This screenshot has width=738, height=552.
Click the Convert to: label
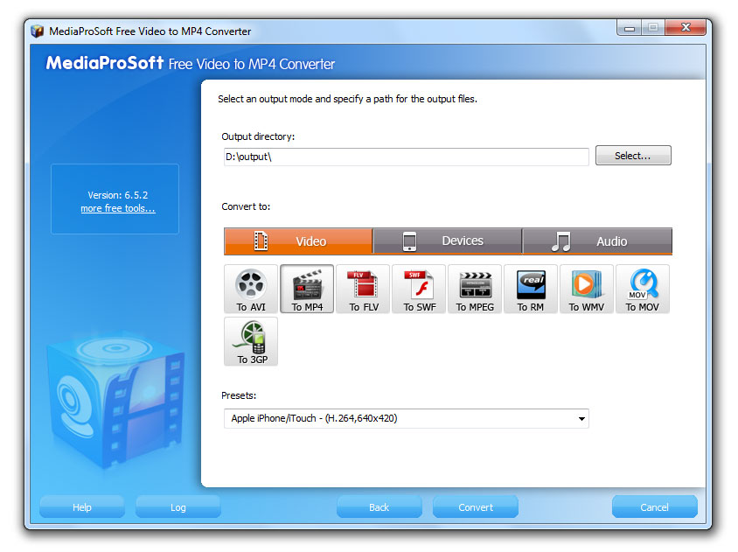[246, 206]
